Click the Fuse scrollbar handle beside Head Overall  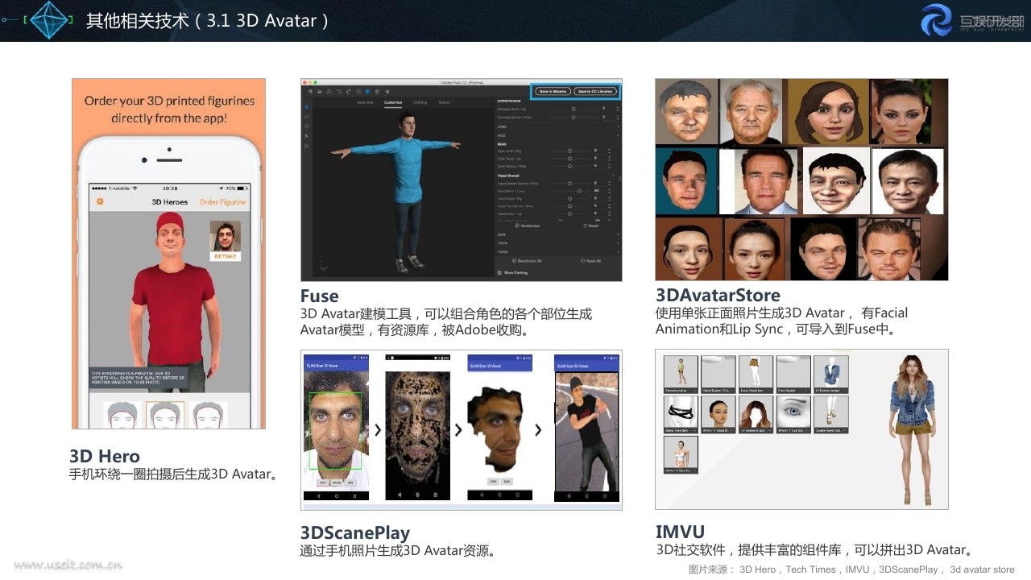coord(619,178)
